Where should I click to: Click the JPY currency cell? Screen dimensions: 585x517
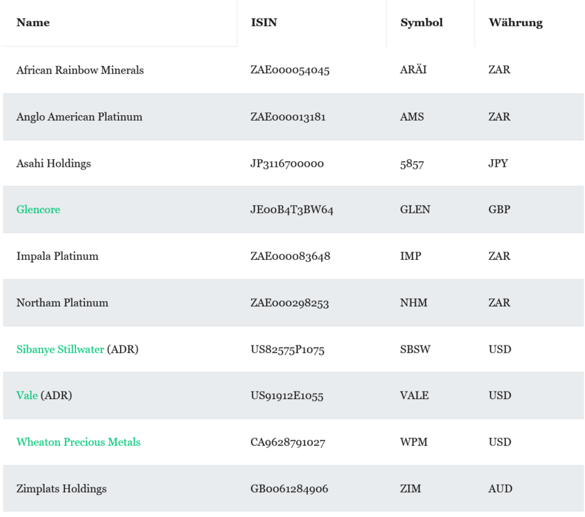(x=497, y=164)
